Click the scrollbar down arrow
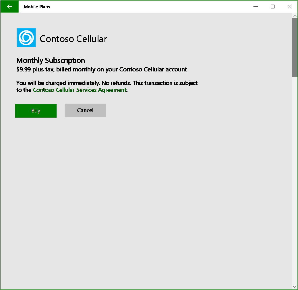The width and height of the screenshot is (298, 290). (x=295, y=287)
